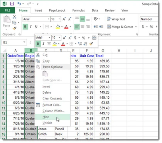Toggle Bold in the ribbon Font group
Image resolution: width=162 pixels, height=143 pixels.
(25, 27)
